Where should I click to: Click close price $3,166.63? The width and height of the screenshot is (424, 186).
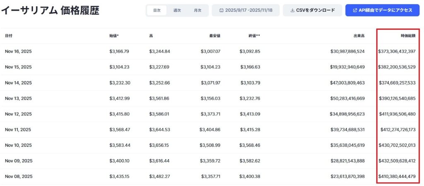click(x=250, y=67)
